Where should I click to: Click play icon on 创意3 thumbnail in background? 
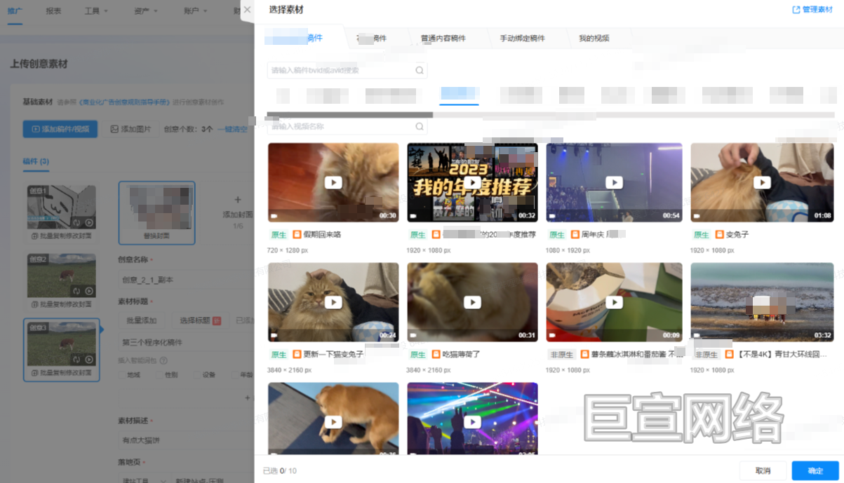tap(89, 359)
